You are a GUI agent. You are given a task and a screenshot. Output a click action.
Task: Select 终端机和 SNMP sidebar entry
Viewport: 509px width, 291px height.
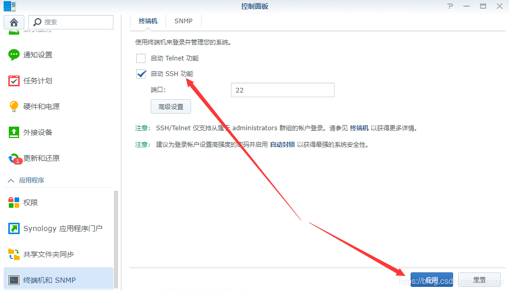tap(59, 280)
